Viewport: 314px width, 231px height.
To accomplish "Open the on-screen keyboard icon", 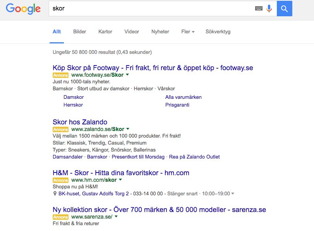I will click(x=259, y=9).
